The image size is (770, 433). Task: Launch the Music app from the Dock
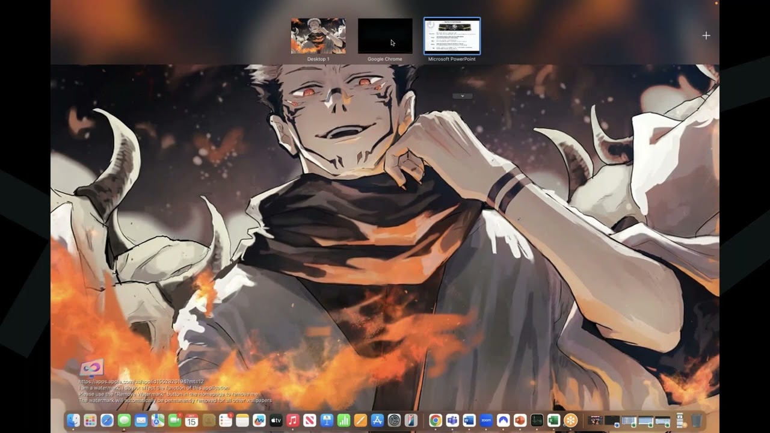coord(293,420)
